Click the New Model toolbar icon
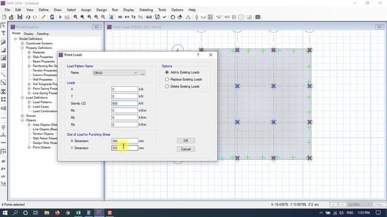 tap(4, 17)
